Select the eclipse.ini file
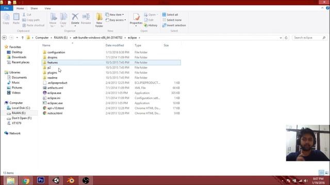Screen dimensions: 330x185 click(111, 98)
